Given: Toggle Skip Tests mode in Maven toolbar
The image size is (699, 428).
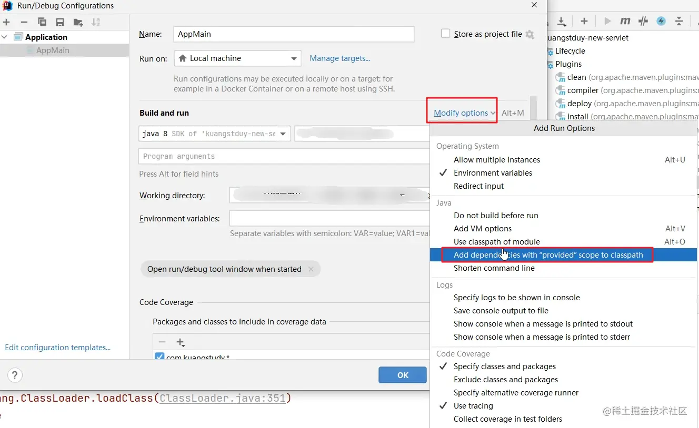Looking at the screenshot, I should click(x=643, y=21).
